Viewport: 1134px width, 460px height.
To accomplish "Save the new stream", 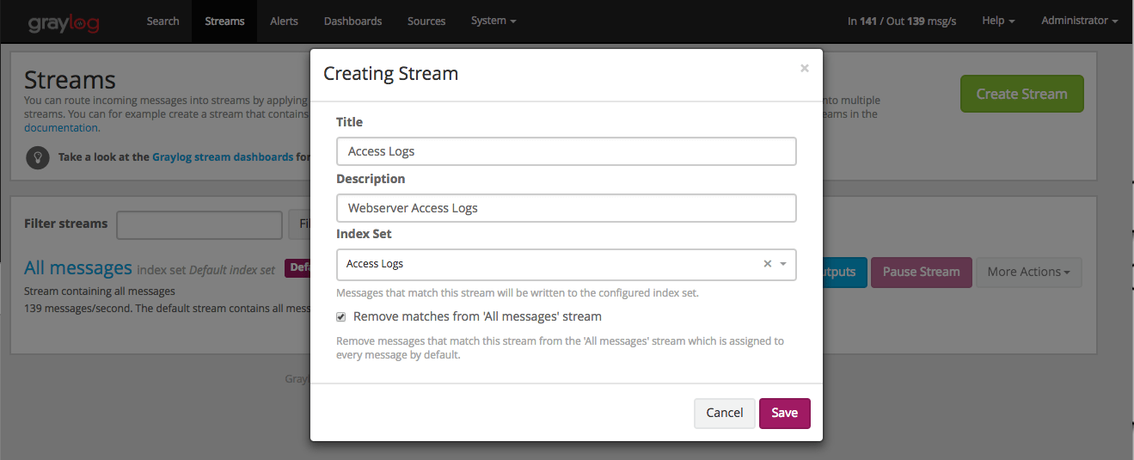I will pyautogui.click(x=784, y=413).
